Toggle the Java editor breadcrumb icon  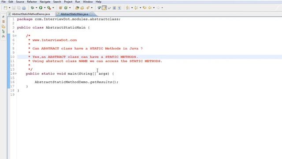[x=99, y=8]
